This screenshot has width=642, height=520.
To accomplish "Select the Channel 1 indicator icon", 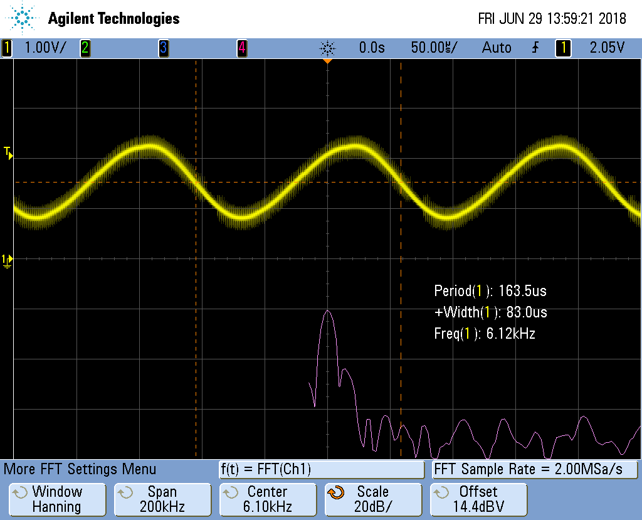I will pyautogui.click(x=6, y=48).
